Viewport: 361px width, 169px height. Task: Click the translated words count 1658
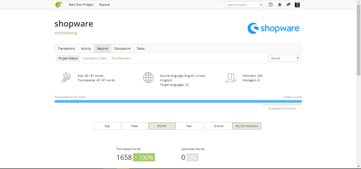[x=124, y=157]
